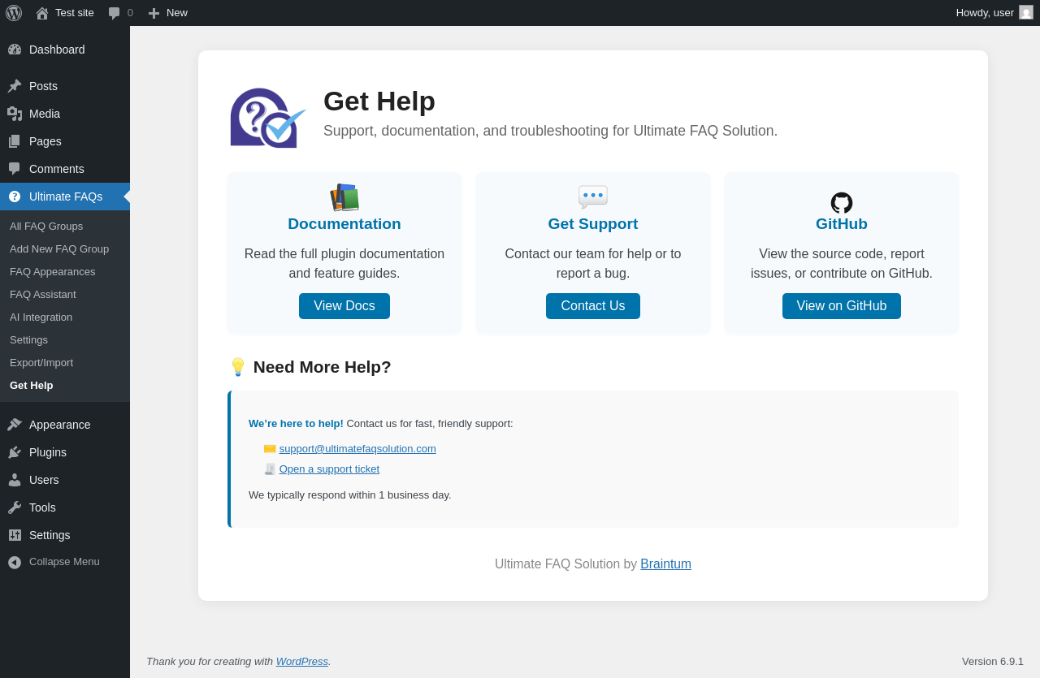The image size is (1040, 678).
Task: Open the Tools menu item
Action: [65, 507]
